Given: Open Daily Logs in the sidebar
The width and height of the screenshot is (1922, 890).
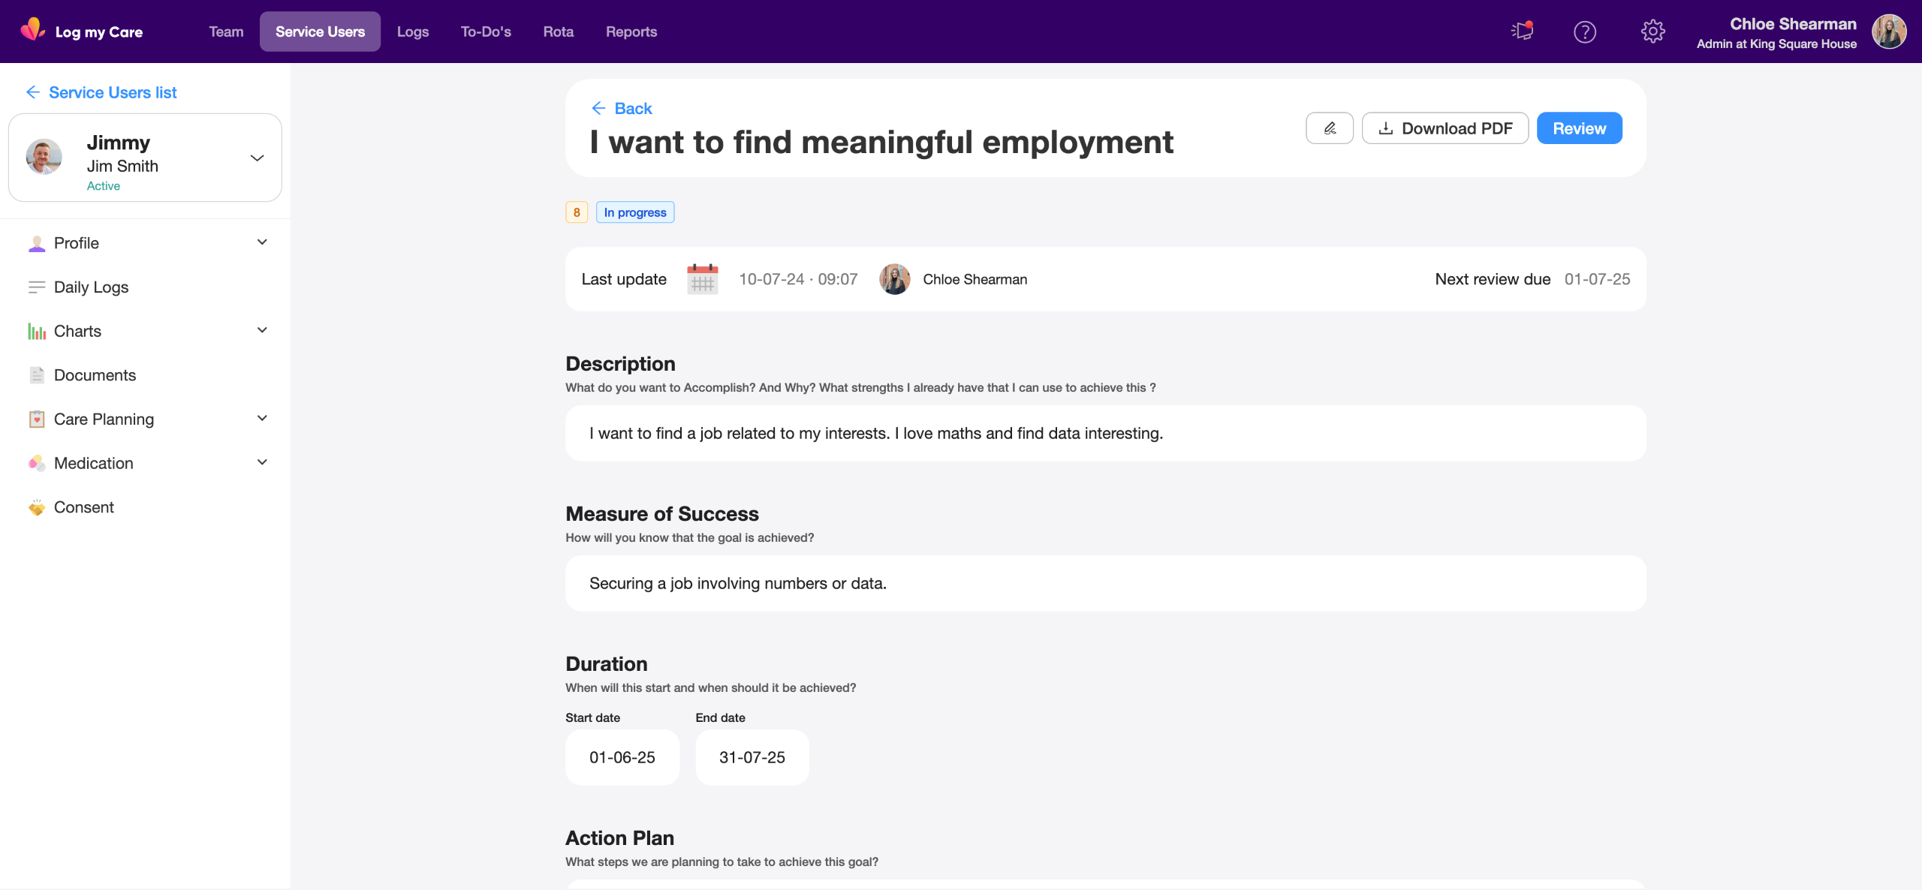Looking at the screenshot, I should (x=91, y=287).
